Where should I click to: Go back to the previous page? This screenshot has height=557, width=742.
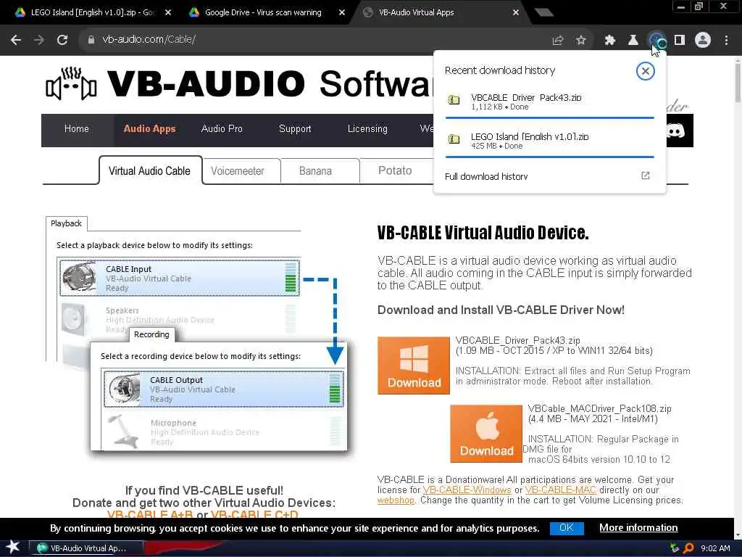pyautogui.click(x=16, y=40)
